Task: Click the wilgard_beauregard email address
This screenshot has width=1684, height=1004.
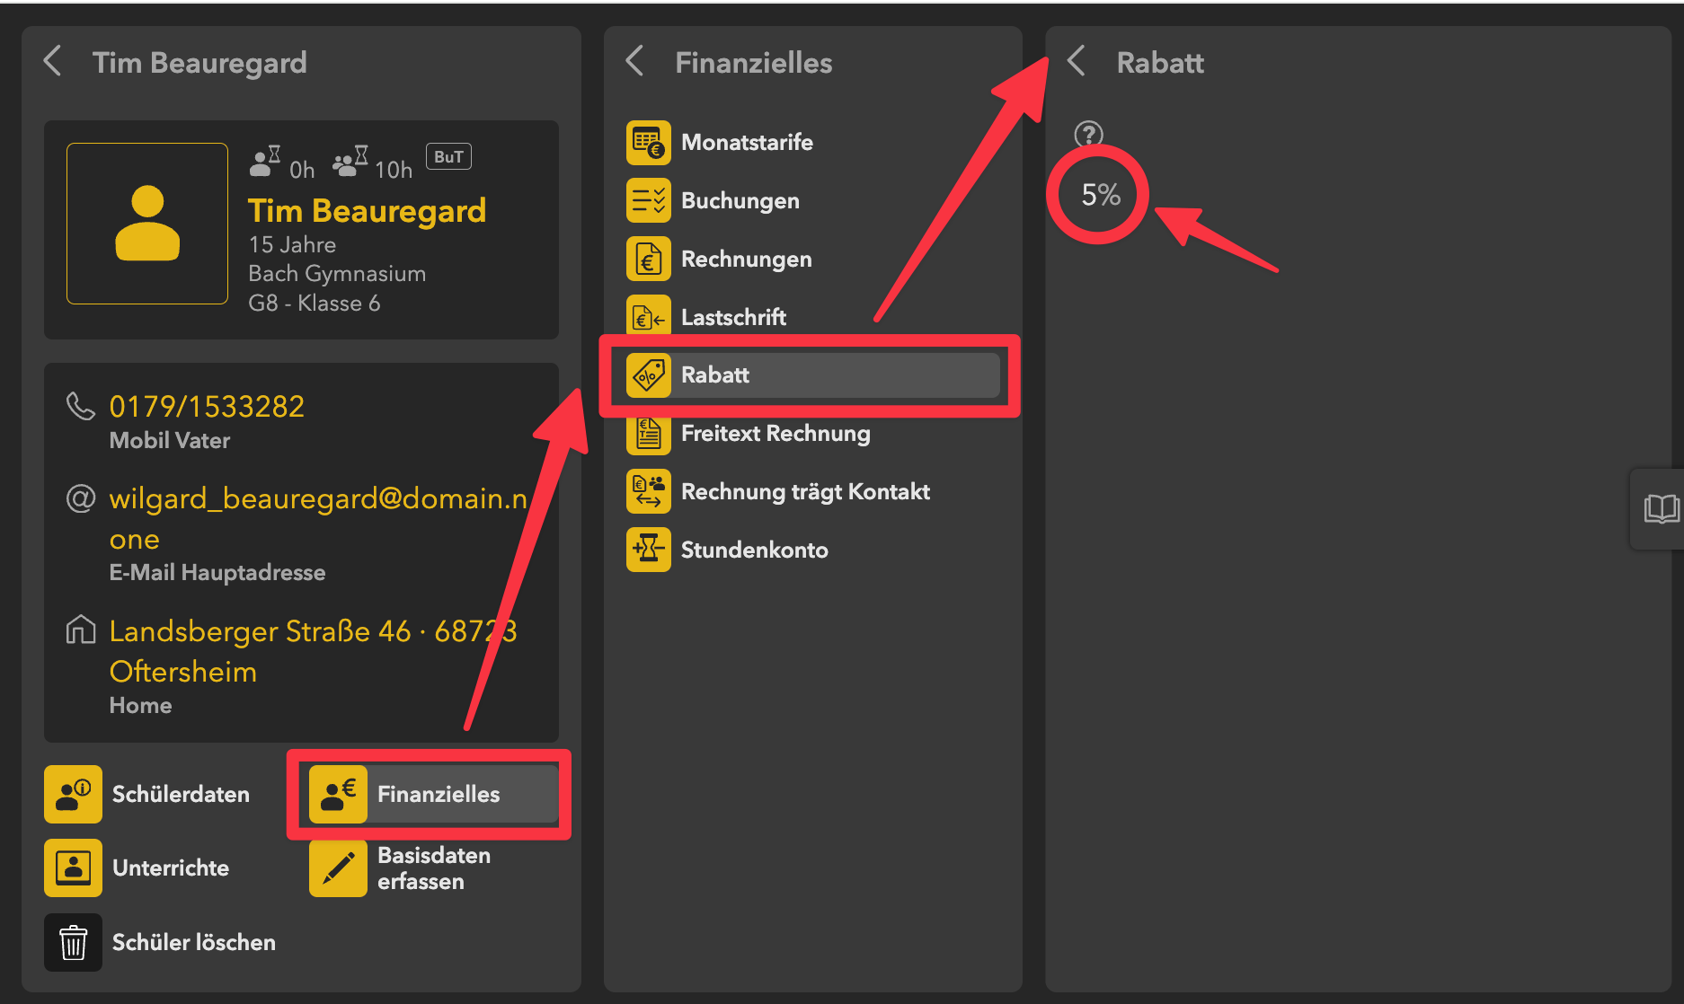Action: 317,498
